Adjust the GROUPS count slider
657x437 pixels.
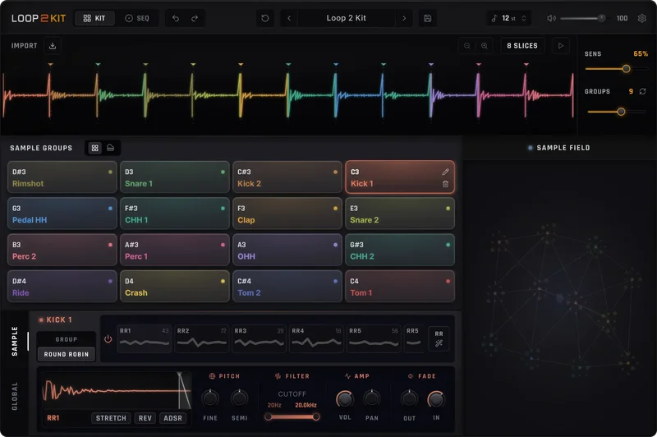tap(616, 112)
